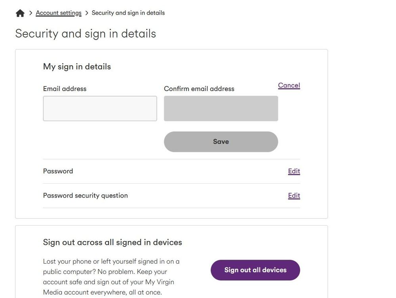Click the Confirm email address label
Screen dimensions: 396x298
click(199, 89)
